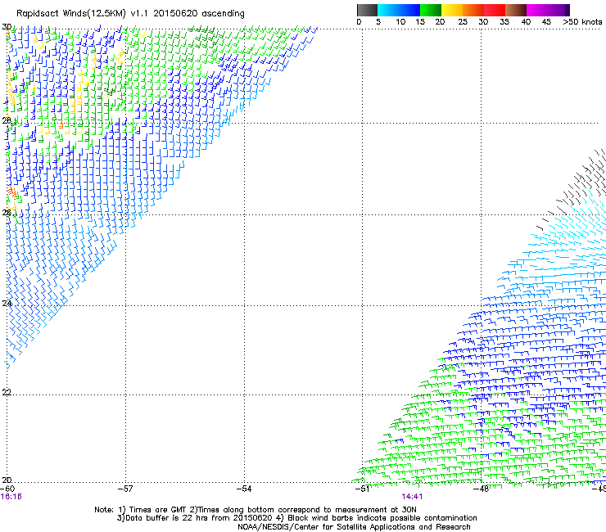606x532 pixels.
Task: Click the longitude label '-57'
Action: click(125, 489)
